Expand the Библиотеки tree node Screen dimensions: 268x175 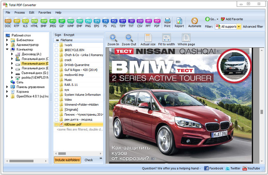pyautogui.click(x=7, y=40)
